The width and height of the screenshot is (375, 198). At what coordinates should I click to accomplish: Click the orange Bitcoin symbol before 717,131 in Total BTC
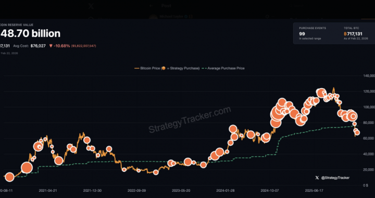pyautogui.click(x=345, y=34)
